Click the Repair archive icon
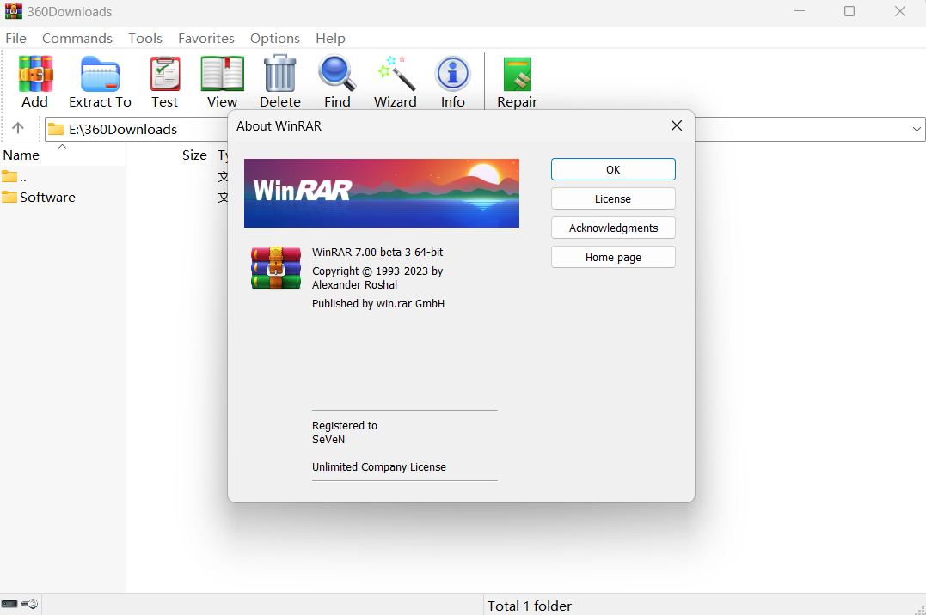926x615 pixels. pos(518,74)
